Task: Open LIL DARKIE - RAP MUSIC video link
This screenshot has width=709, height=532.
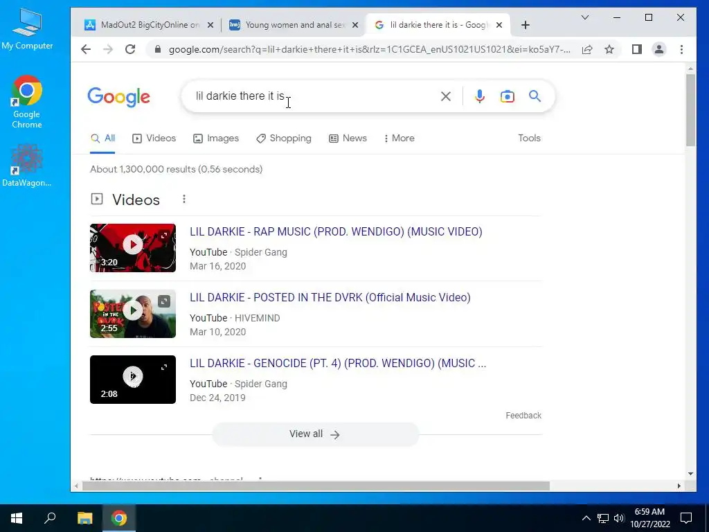Action: [336, 231]
